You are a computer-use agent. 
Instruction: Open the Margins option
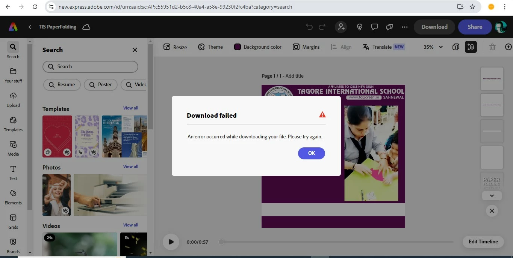[306, 47]
